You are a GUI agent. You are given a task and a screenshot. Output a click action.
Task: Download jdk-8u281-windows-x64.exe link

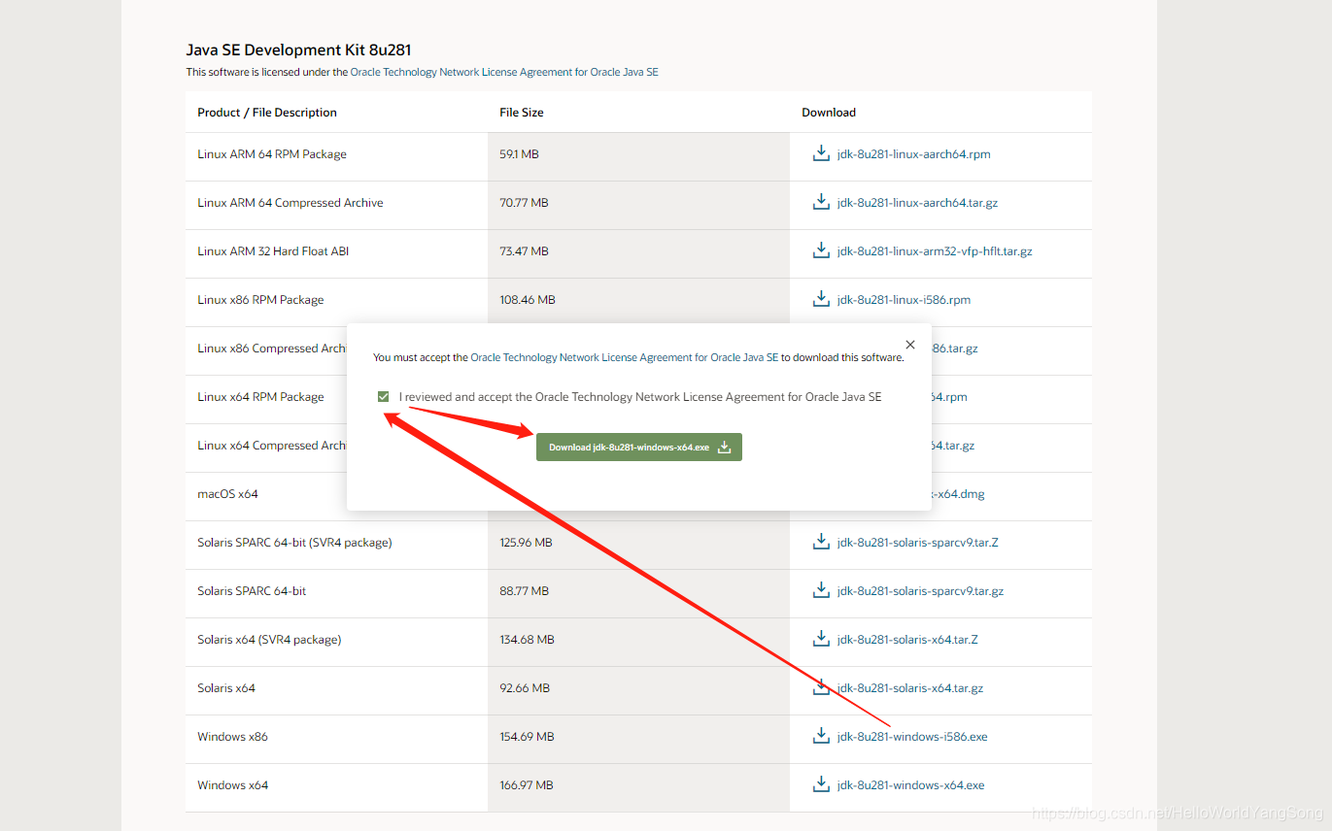[x=911, y=785]
